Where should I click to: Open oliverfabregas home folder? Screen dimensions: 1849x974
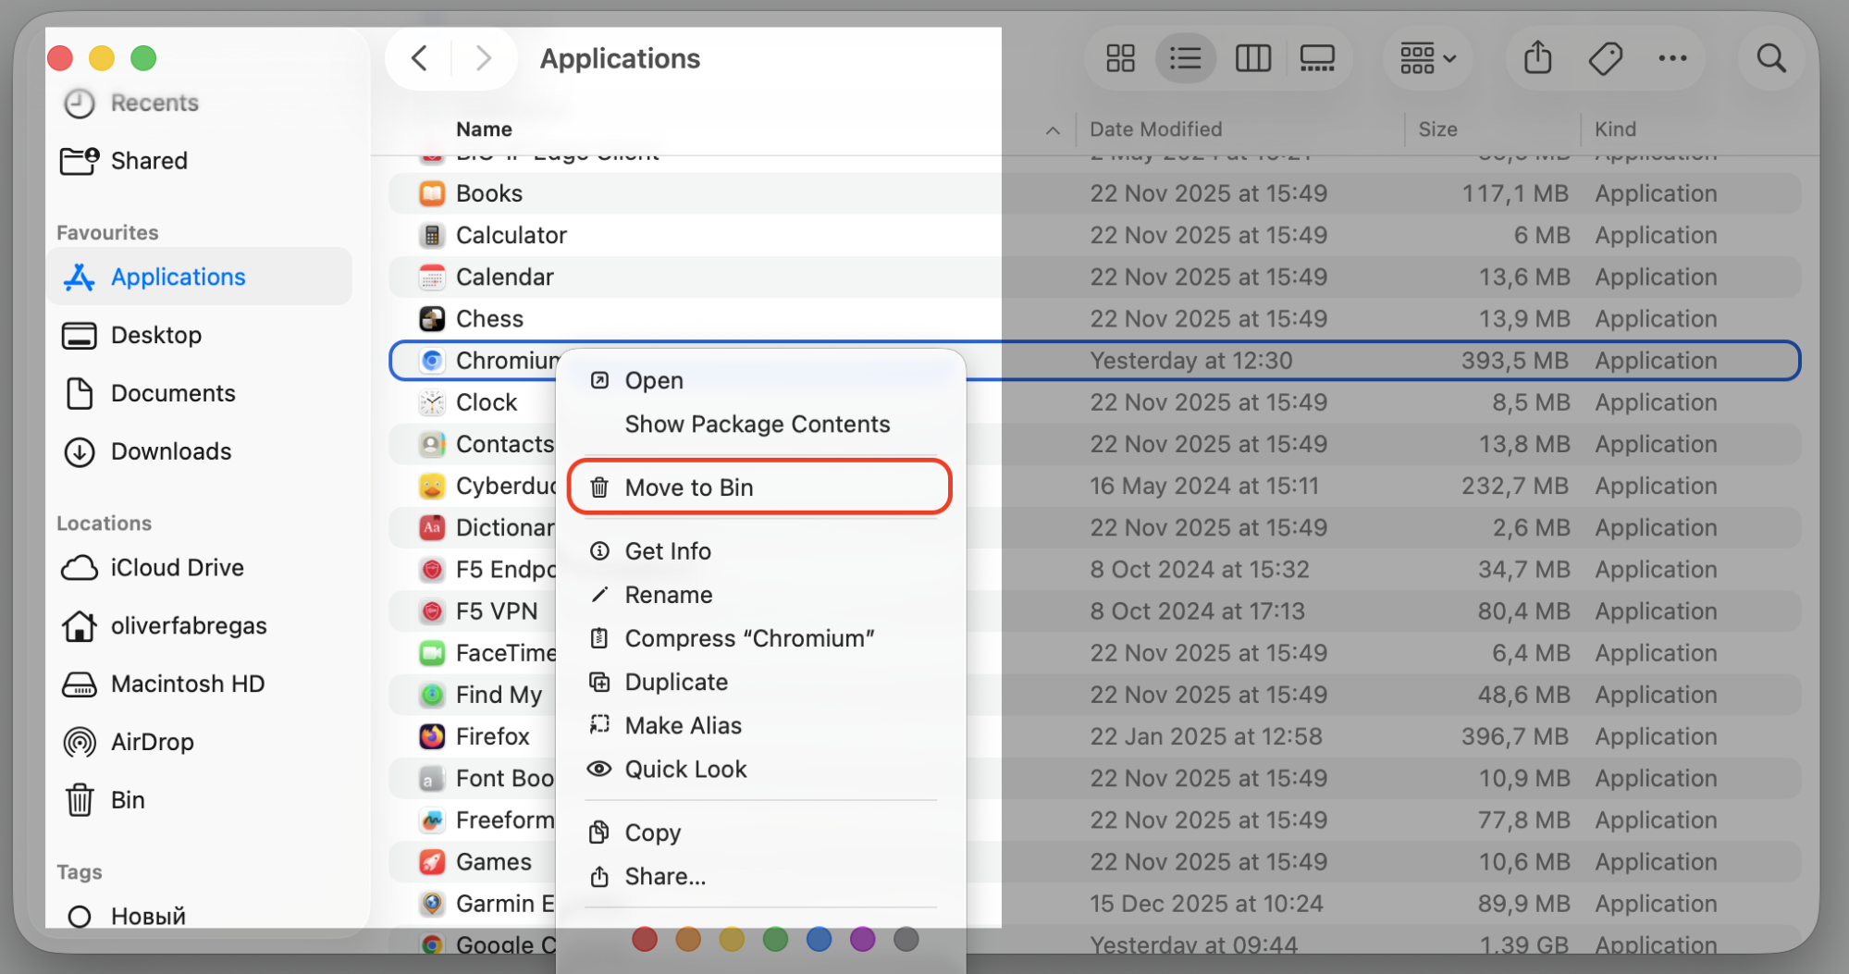coord(164,625)
